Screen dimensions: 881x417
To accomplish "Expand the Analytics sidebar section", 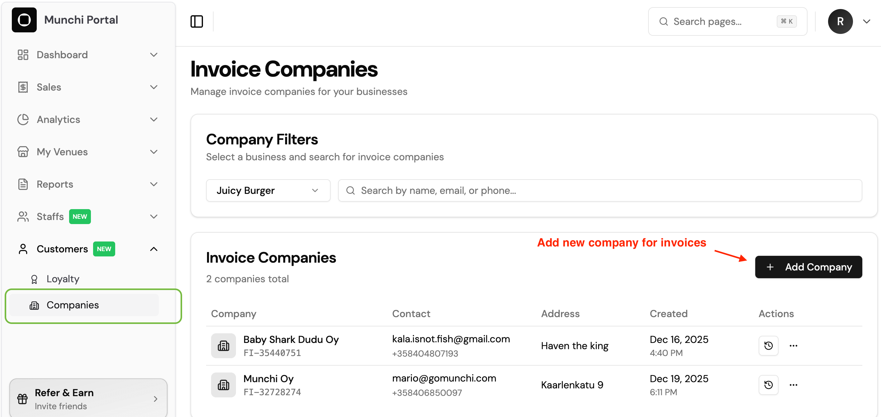I will pyautogui.click(x=87, y=119).
